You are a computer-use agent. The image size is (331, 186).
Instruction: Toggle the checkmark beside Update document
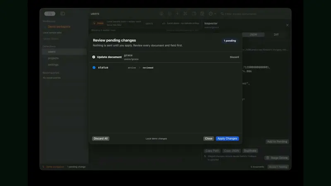pos(94,57)
